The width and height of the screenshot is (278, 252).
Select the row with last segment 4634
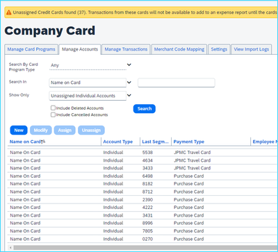tap(142, 160)
